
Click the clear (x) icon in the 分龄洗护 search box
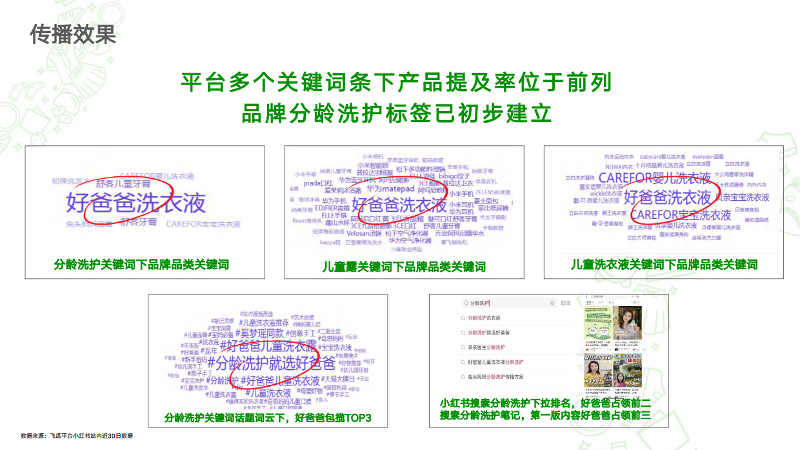tap(552, 303)
